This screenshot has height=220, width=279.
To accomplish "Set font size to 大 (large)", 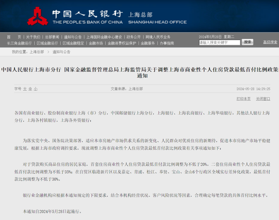I will [x=25, y=89].
